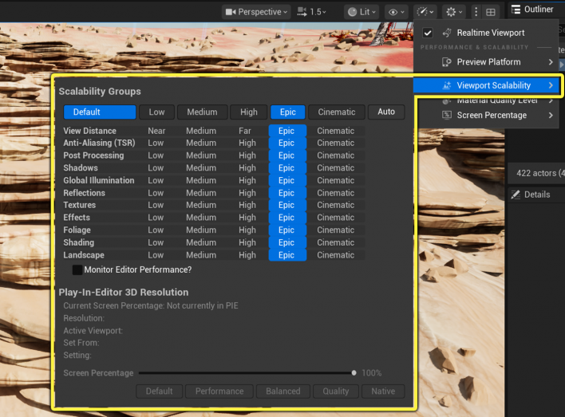Set all scalability groups to Medium
Viewport: 565px width, 417px height.
(x=202, y=112)
